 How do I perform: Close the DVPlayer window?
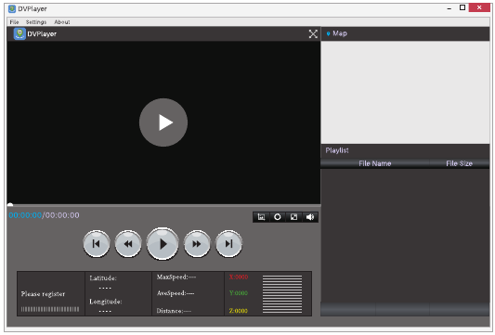[x=479, y=7]
